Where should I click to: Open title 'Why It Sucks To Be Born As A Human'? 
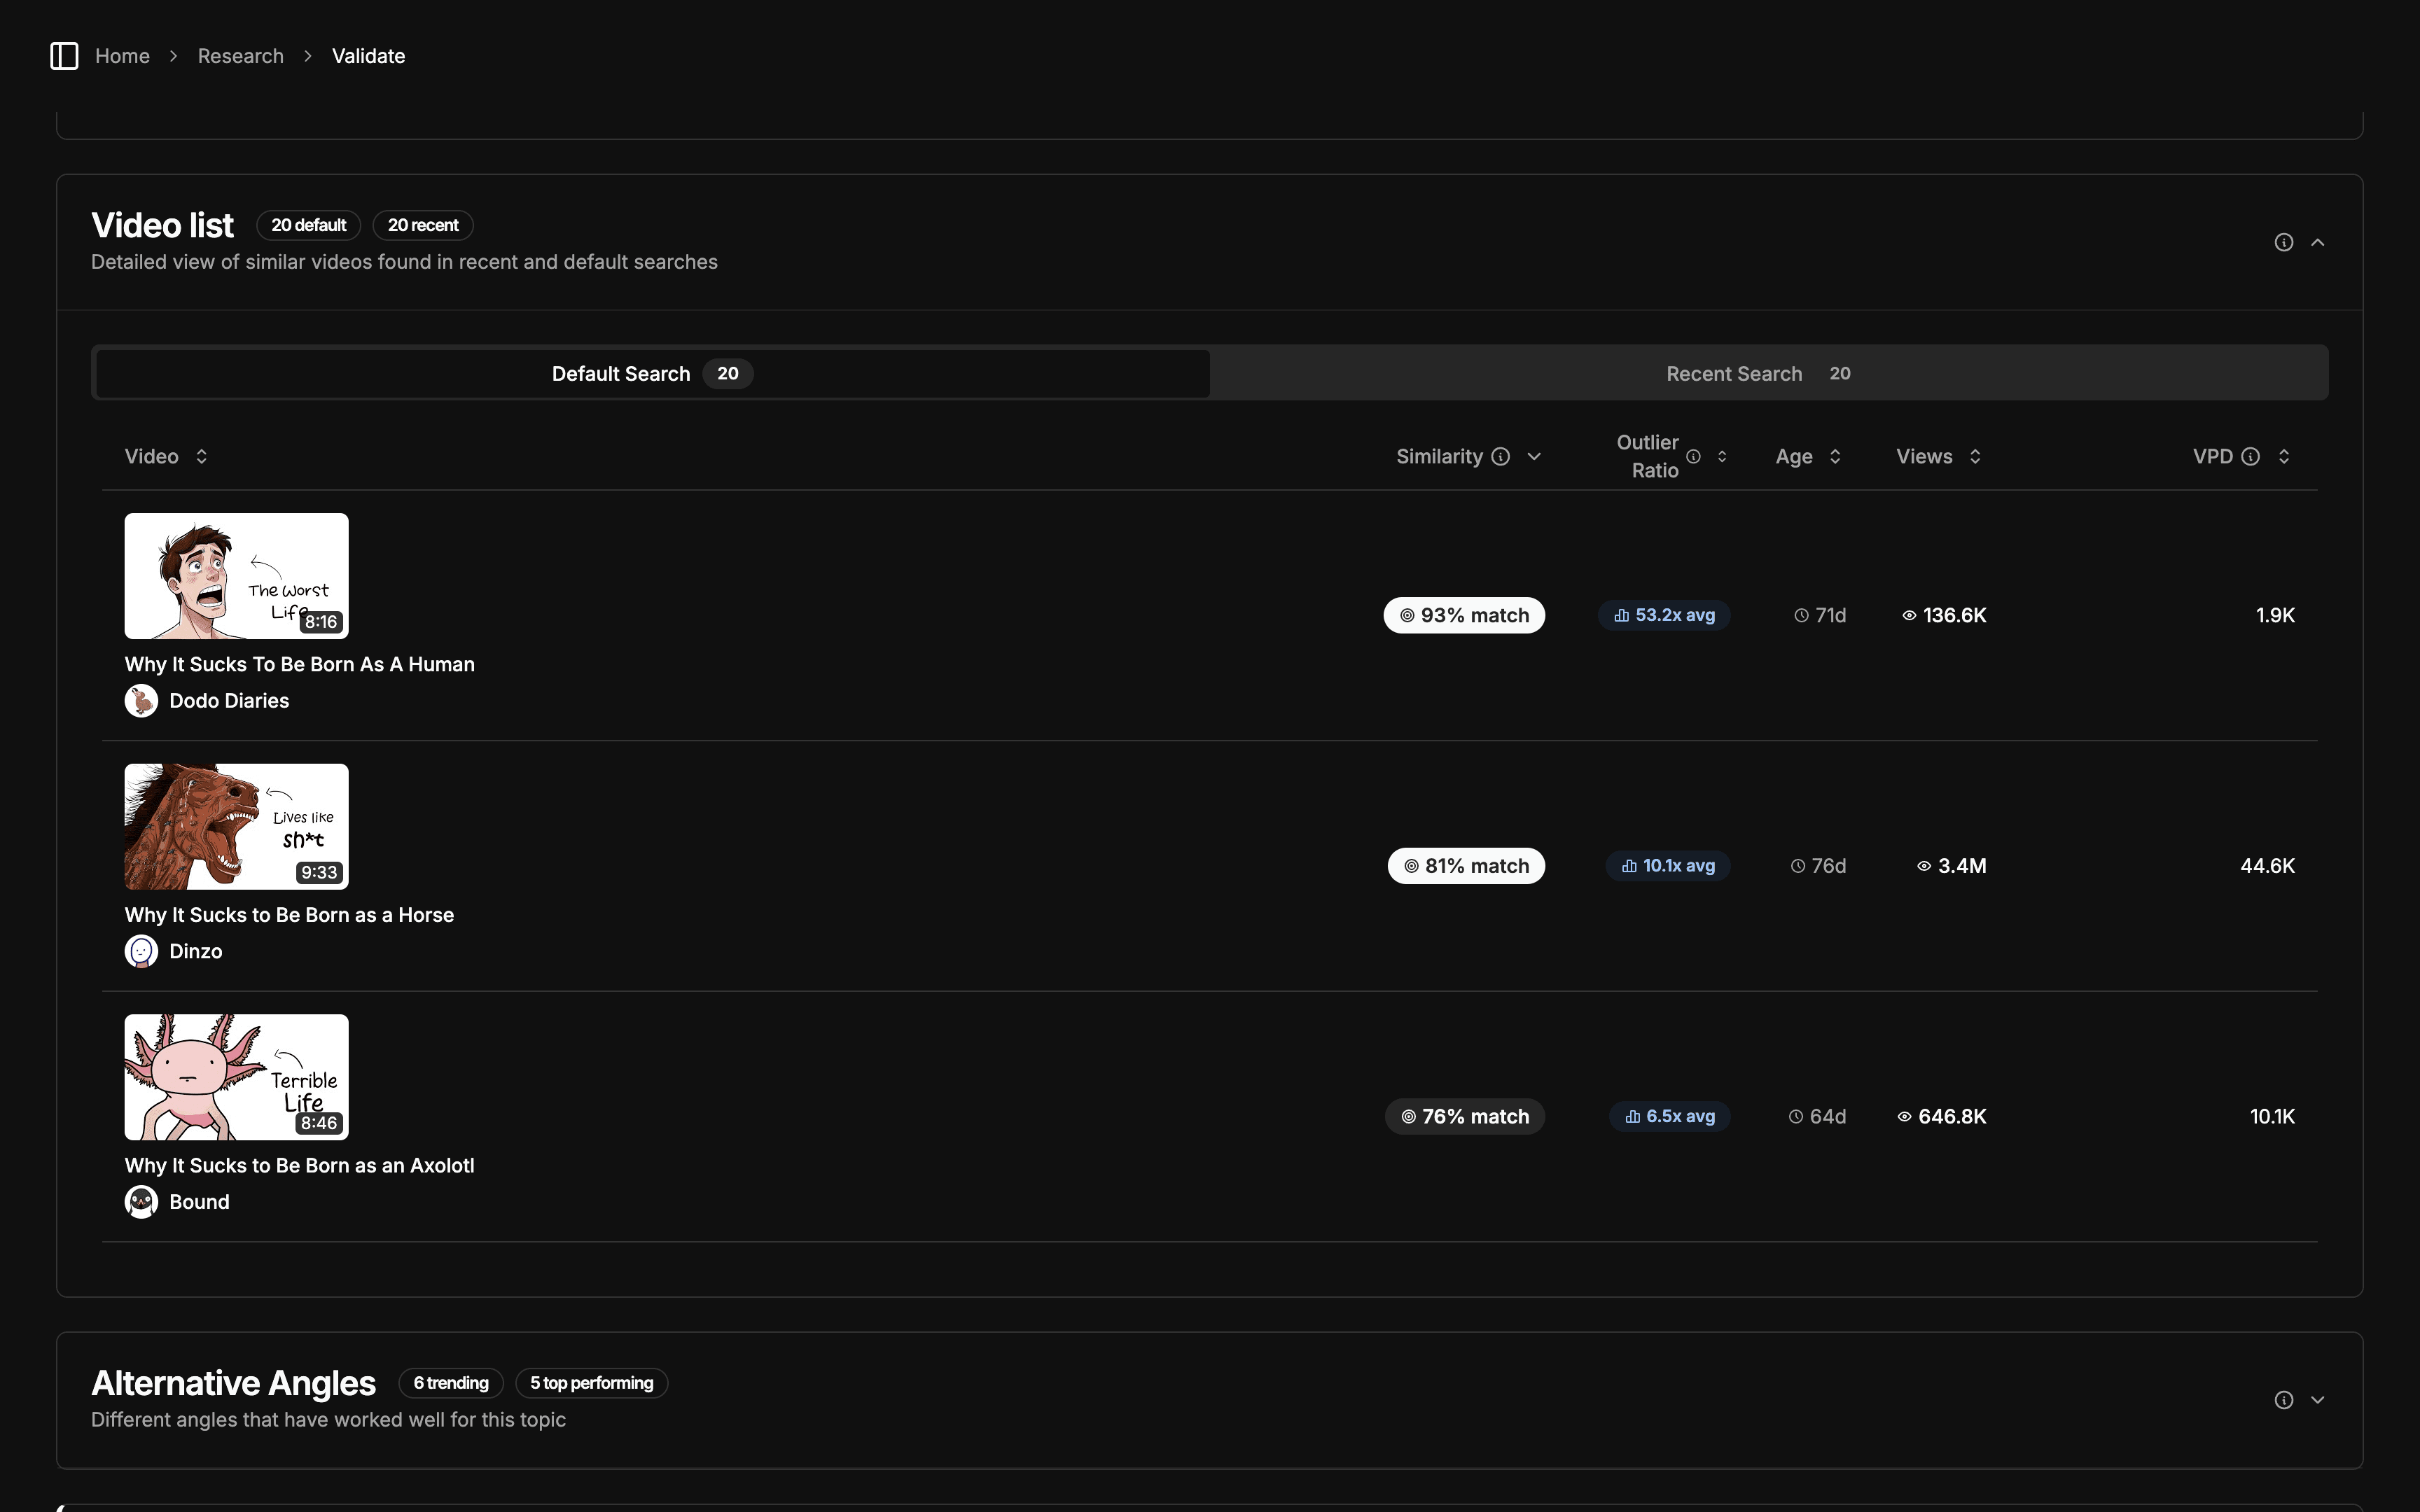point(299,664)
